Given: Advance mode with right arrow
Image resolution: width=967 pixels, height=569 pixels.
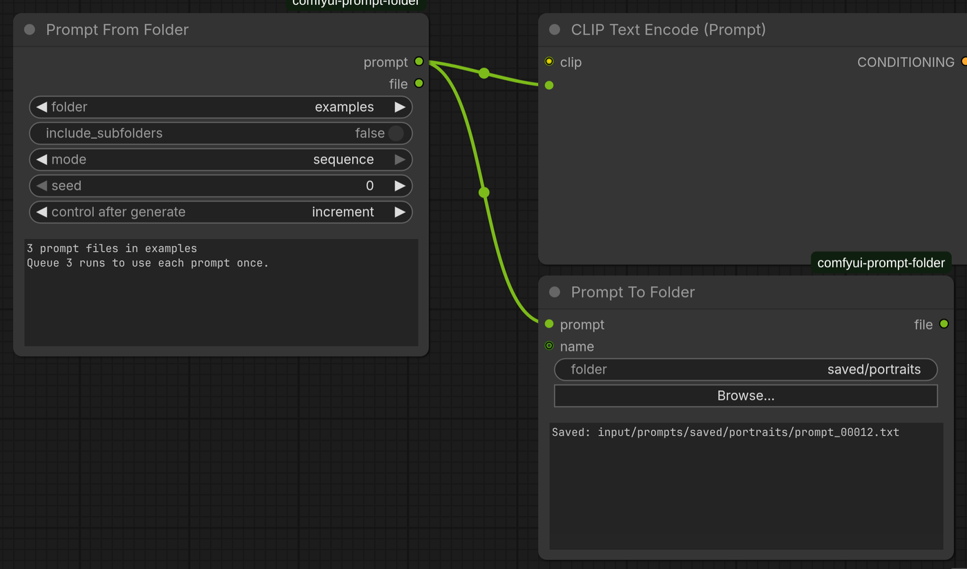Looking at the screenshot, I should pos(400,160).
